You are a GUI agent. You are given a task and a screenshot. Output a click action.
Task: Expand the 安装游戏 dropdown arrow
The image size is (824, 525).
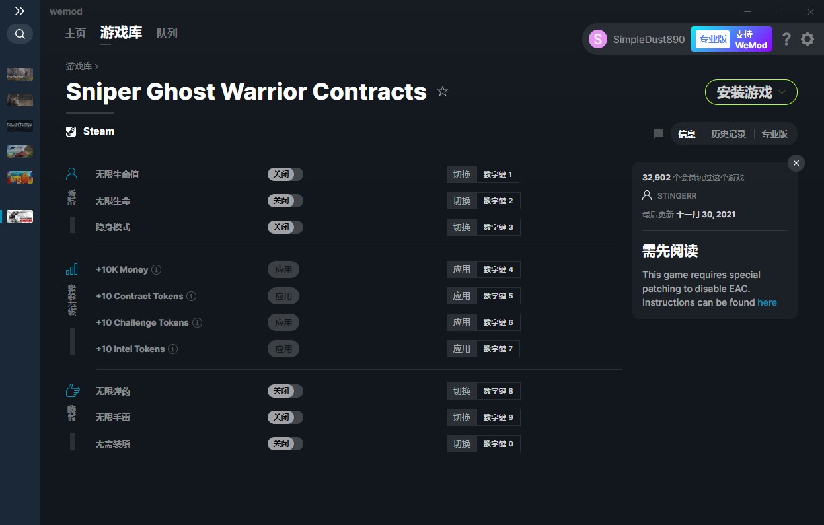783,92
